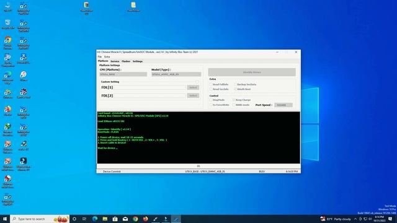Toggle the BROM mode checkbox
Screen dimensions: 397x223
pyautogui.click(x=234, y=105)
